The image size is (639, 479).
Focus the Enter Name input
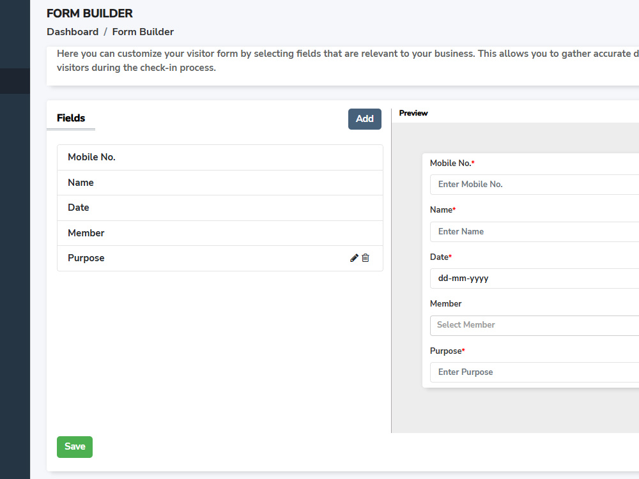[x=534, y=232]
